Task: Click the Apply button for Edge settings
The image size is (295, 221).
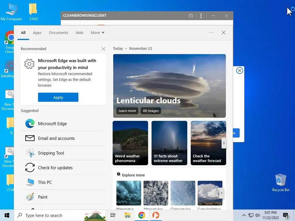Action: tap(58, 97)
